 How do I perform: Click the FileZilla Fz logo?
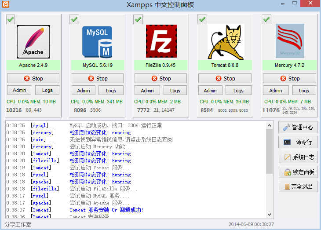point(161,41)
